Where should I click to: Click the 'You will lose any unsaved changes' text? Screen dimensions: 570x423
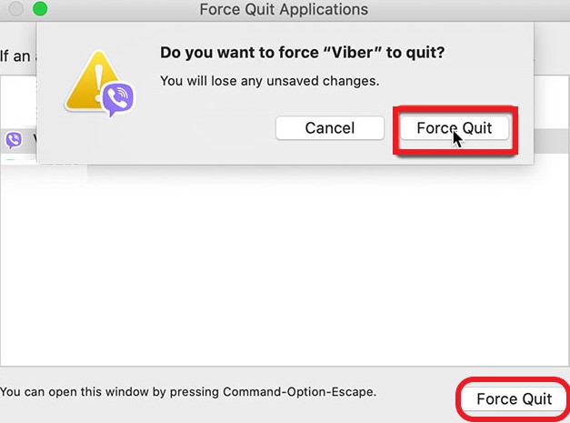tap(269, 81)
